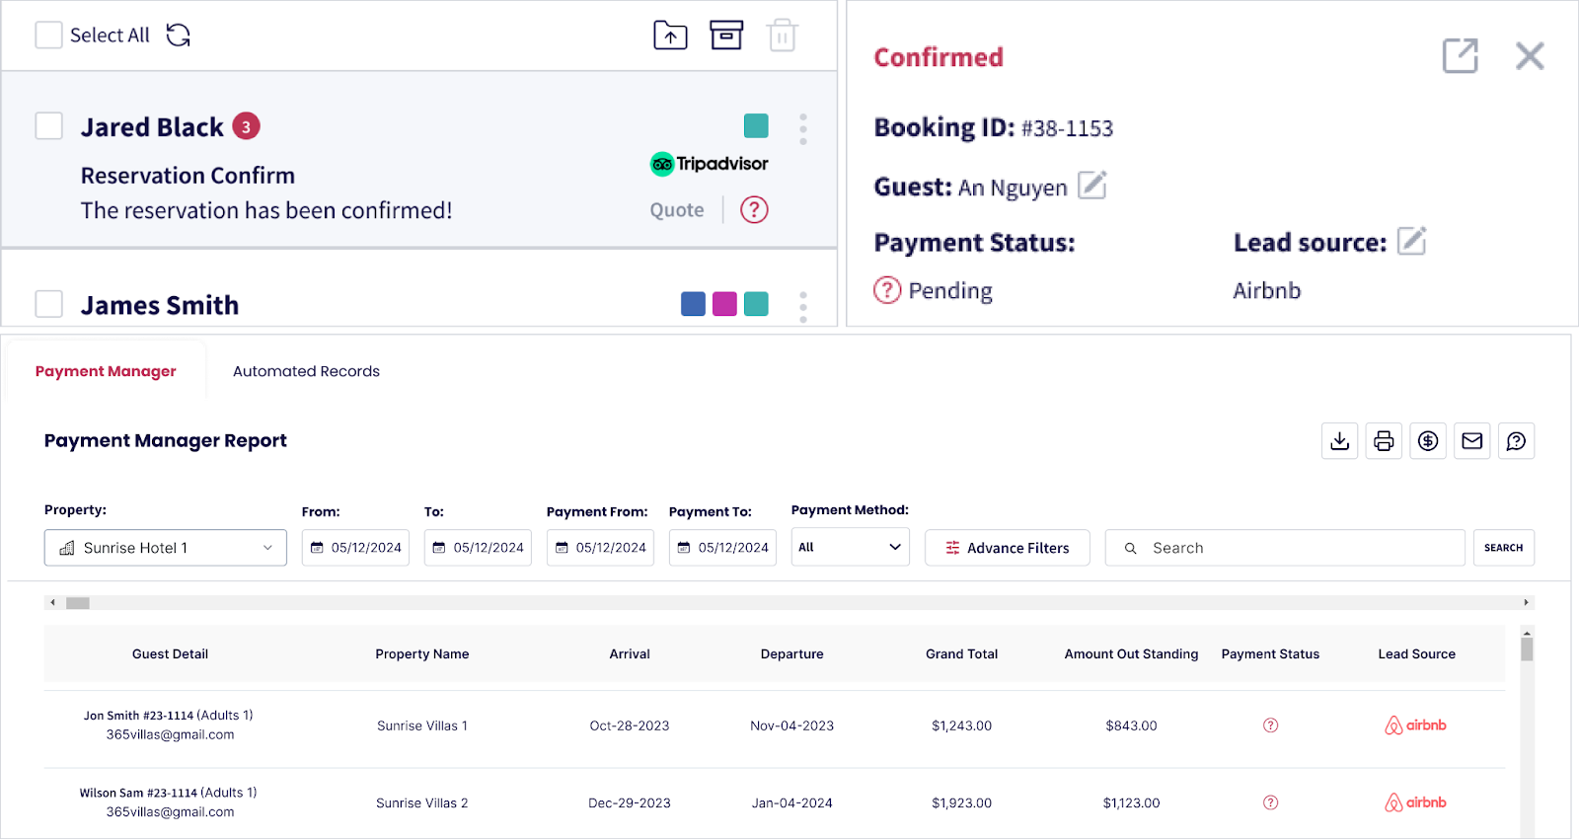Click the search magnifier icon in Search field
The height and width of the screenshot is (839, 1579).
(x=1131, y=548)
